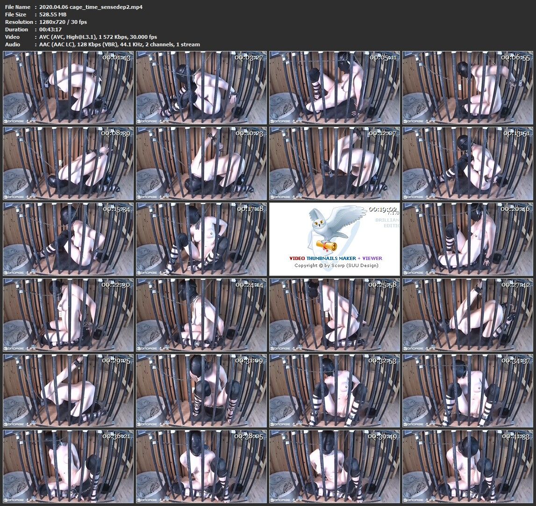Click the Resolution value 1280x720 / 30 fps
This screenshot has width=536, height=506.
point(63,22)
